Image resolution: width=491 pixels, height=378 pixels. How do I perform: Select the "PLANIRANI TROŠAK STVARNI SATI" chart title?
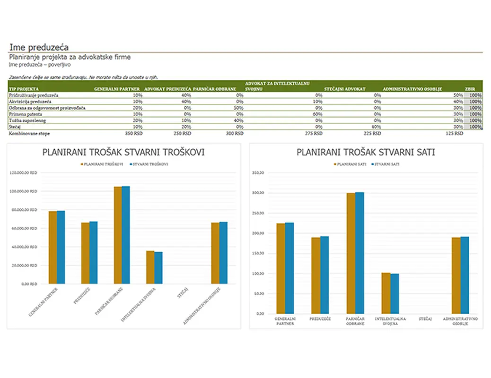click(366, 153)
